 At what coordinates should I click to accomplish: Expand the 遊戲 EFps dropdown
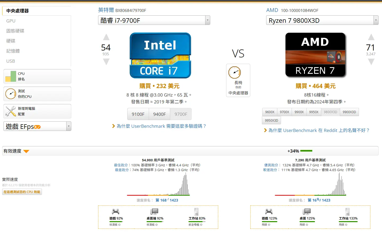[x=69, y=126]
